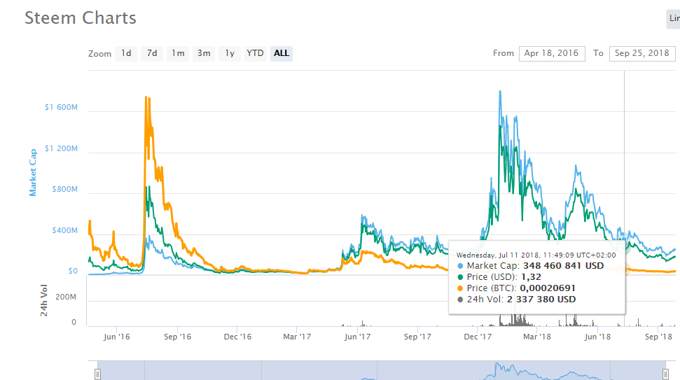Click the Mar '17 axis label
The image size is (680, 380).
(297, 337)
